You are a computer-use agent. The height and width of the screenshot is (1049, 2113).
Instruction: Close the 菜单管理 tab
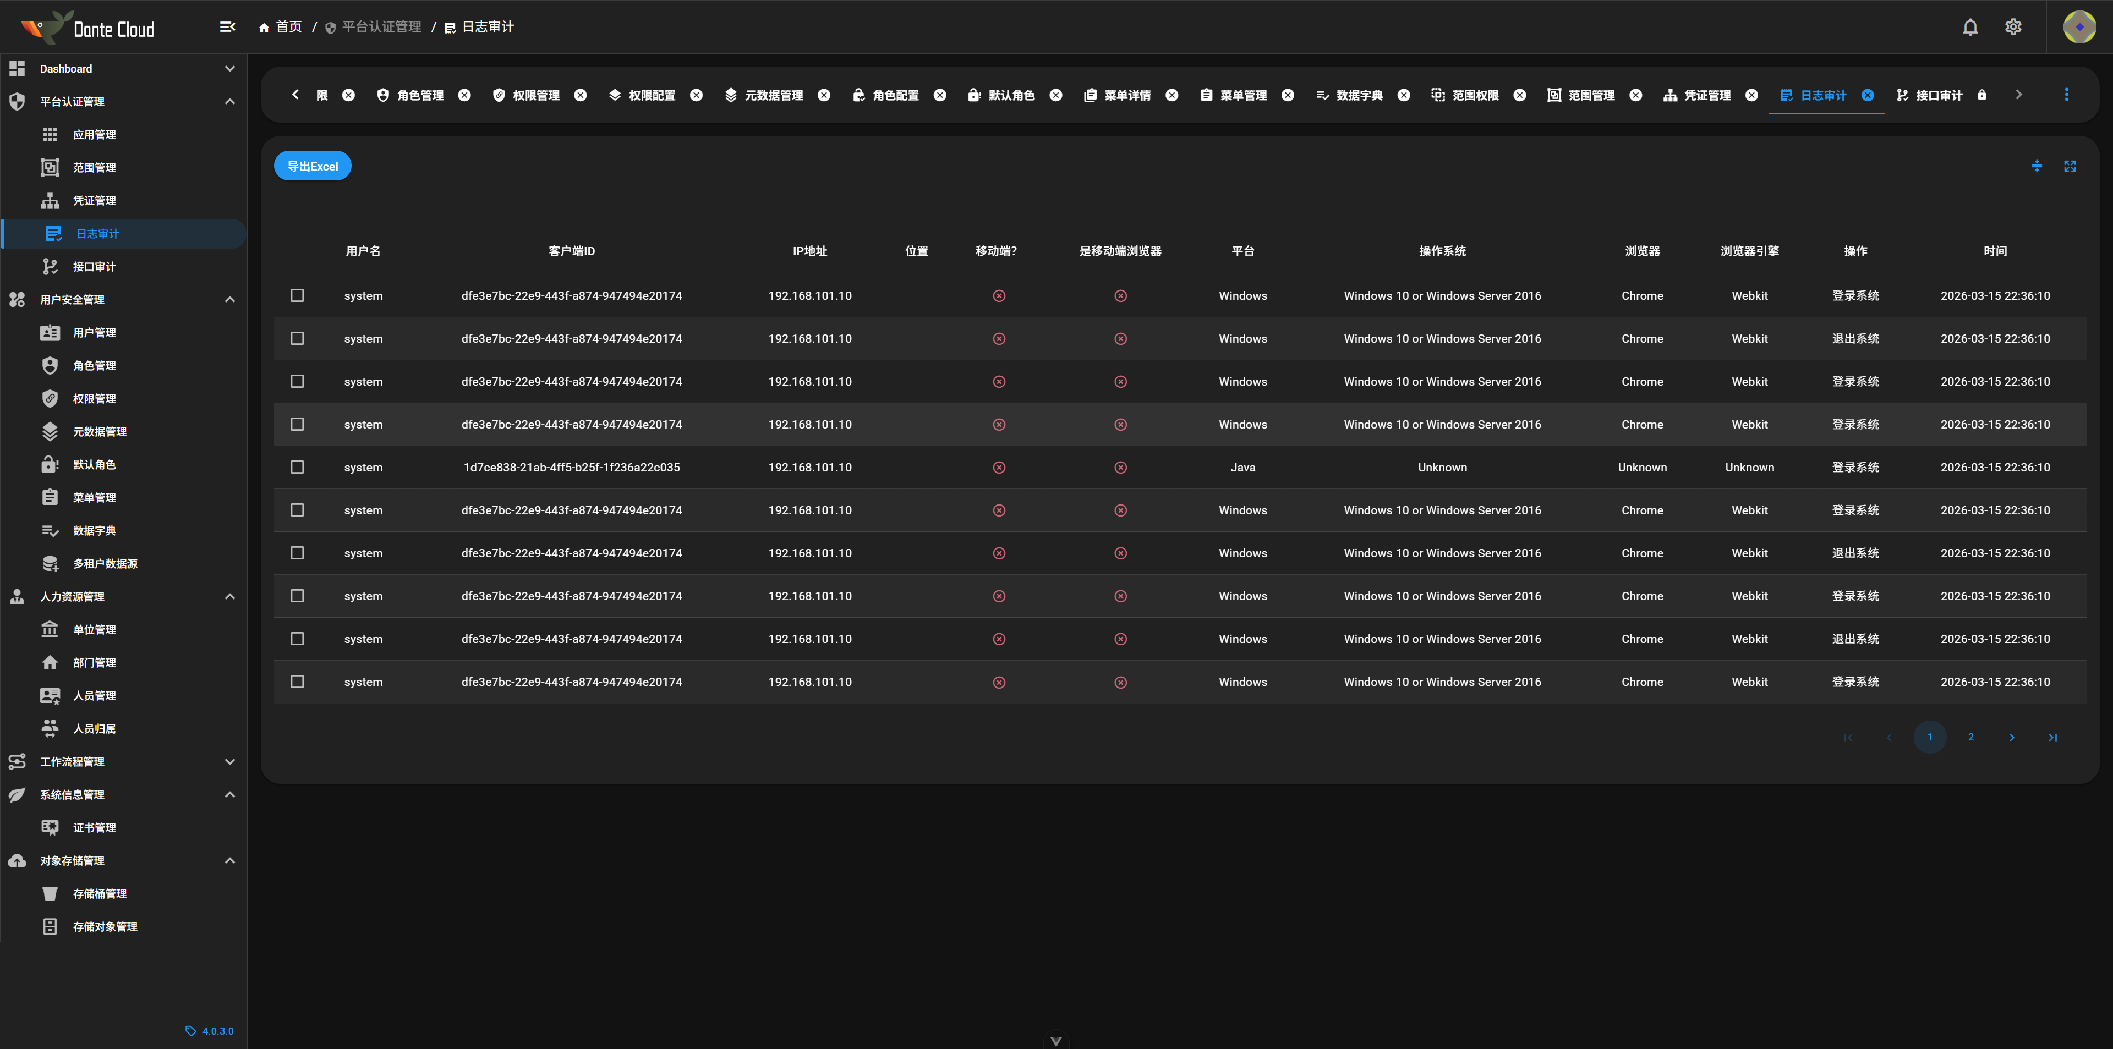(x=1288, y=95)
